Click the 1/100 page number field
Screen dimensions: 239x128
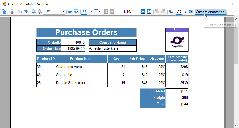click(x=127, y=12)
